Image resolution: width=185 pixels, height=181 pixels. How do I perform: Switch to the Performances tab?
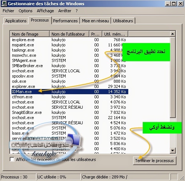[x=65, y=21]
